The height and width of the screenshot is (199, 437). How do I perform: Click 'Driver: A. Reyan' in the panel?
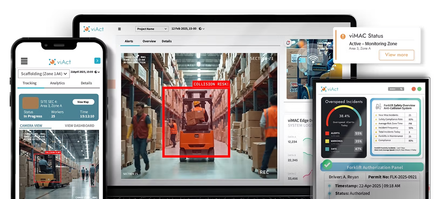[344, 177]
